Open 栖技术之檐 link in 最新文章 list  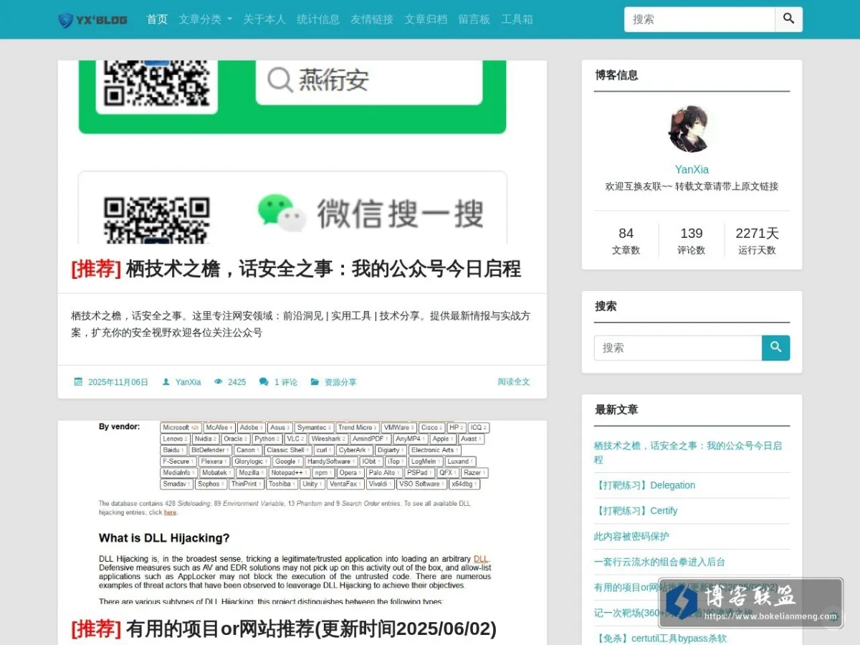(x=688, y=452)
